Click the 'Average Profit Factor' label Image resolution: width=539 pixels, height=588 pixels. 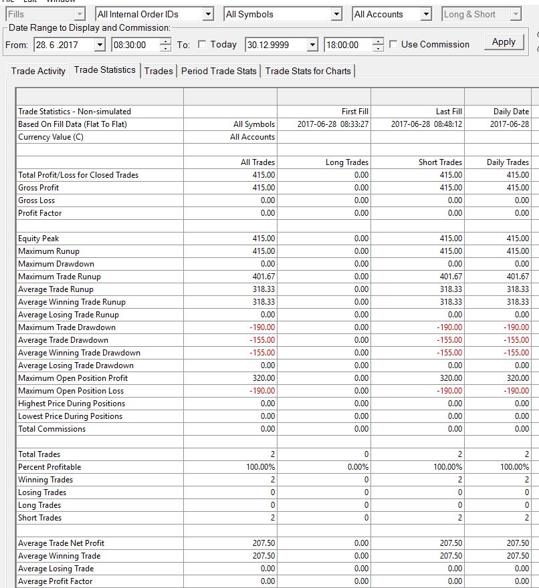56,581
